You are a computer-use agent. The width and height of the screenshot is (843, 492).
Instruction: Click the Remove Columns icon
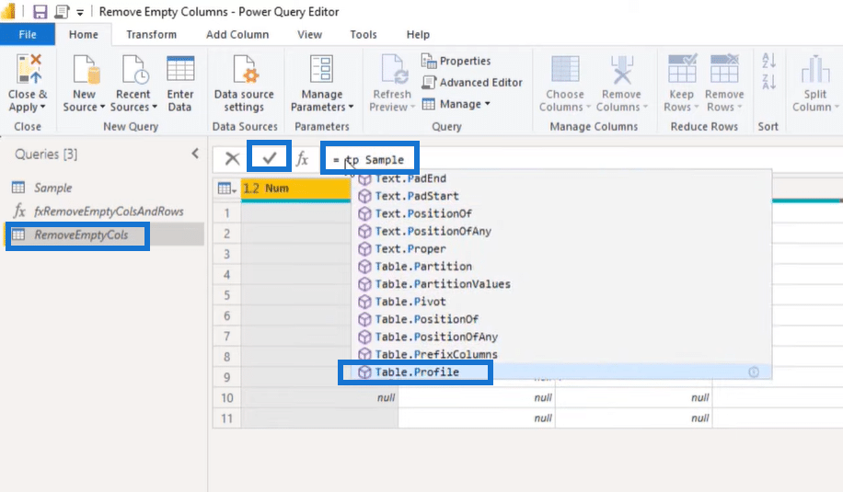(621, 70)
